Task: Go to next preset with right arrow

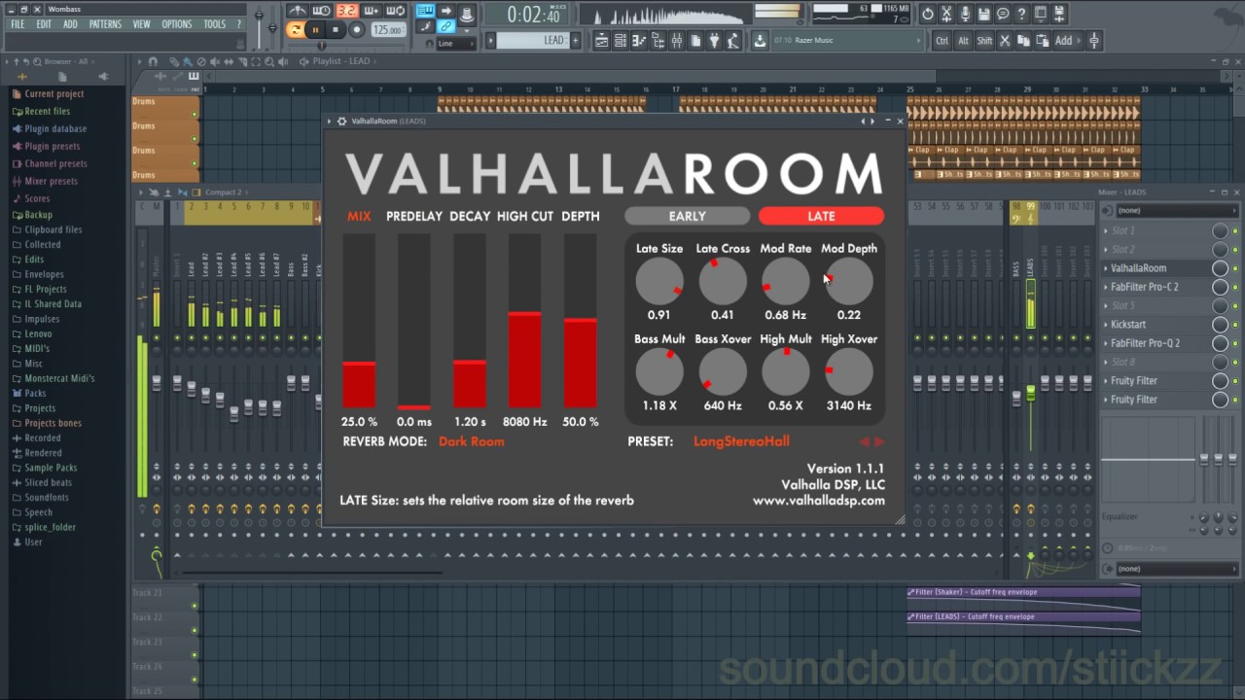Action: click(879, 442)
